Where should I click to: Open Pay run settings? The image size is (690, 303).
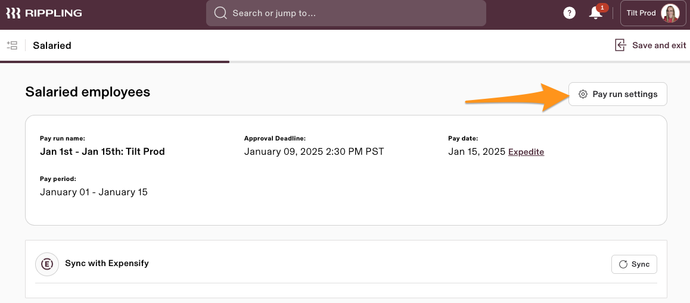tap(618, 94)
